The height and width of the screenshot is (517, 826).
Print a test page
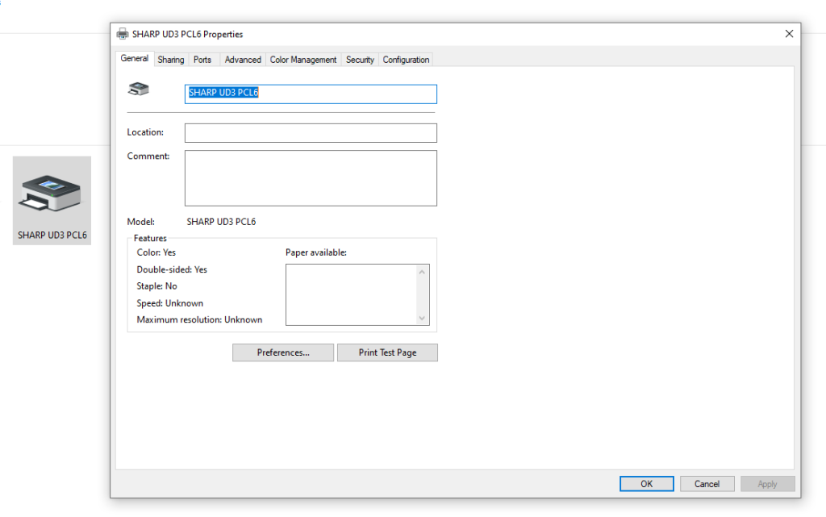[387, 352]
